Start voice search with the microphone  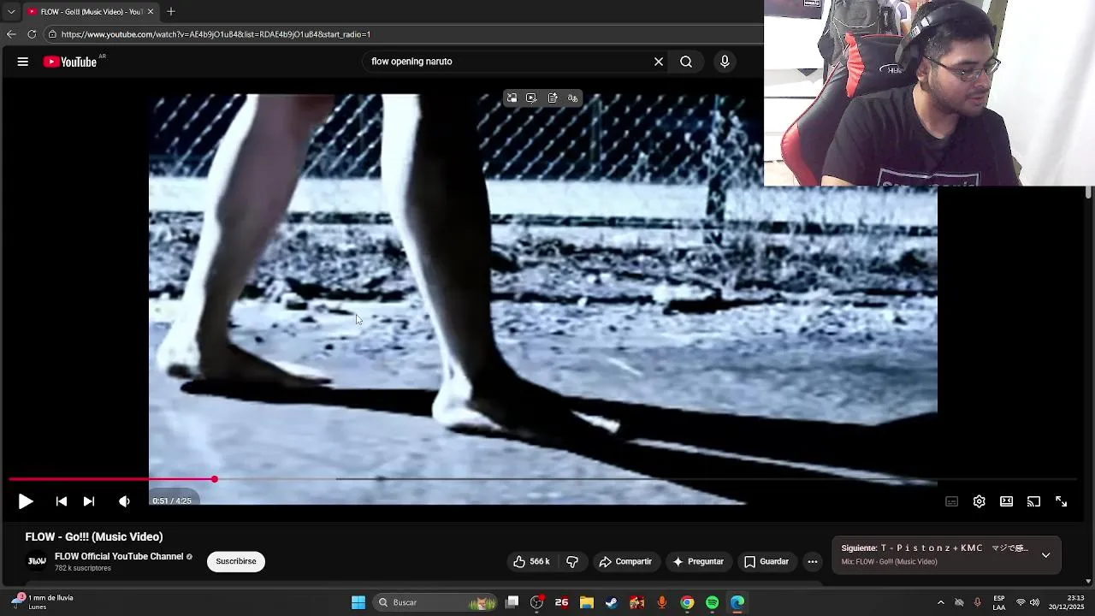click(x=725, y=62)
